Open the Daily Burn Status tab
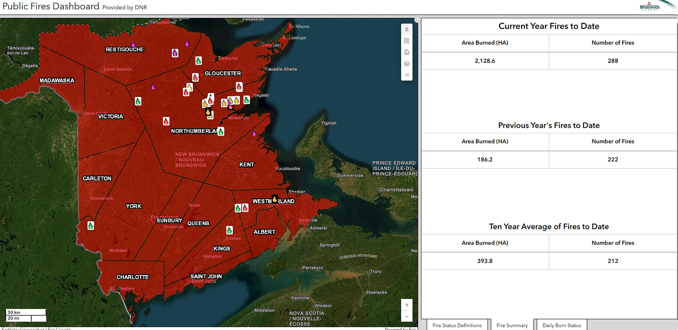678x330 pixels. click(x=562, y=325)
